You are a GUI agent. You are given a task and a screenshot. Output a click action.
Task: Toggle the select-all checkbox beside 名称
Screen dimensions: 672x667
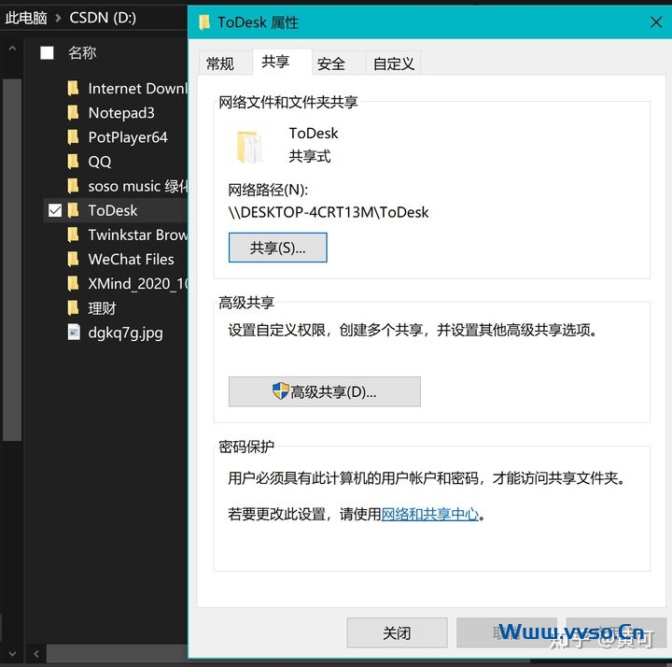click(x=47, y=53)
